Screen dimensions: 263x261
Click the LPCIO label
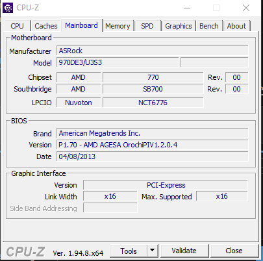(42, 103)
